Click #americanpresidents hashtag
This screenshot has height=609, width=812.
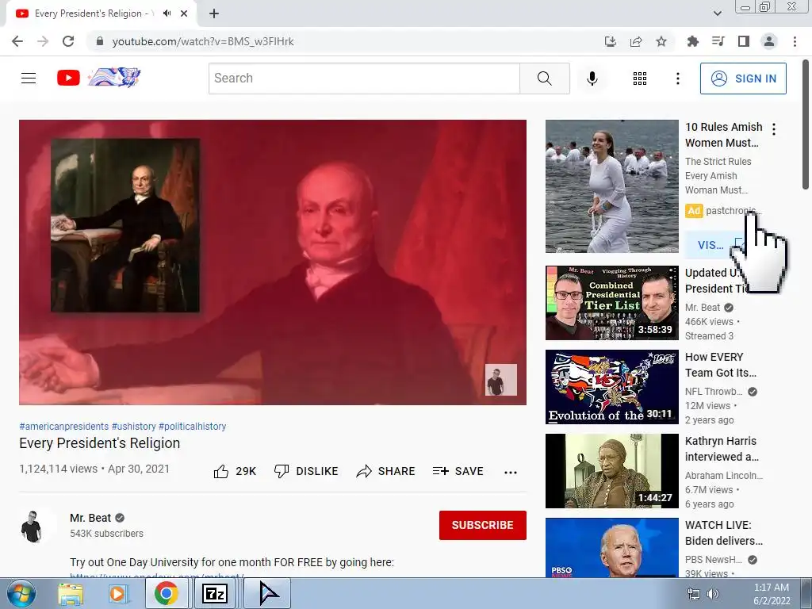63,426
